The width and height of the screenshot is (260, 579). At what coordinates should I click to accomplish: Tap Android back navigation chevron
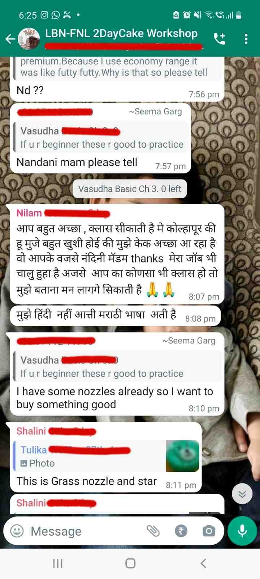(203, 563)
